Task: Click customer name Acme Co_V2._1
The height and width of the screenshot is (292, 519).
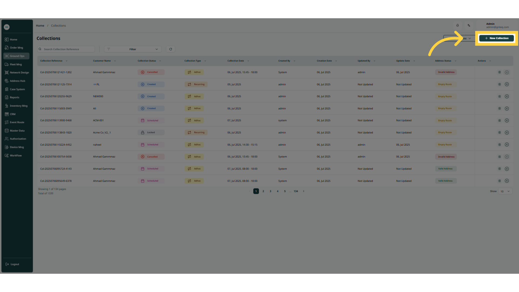Action: 102,132
